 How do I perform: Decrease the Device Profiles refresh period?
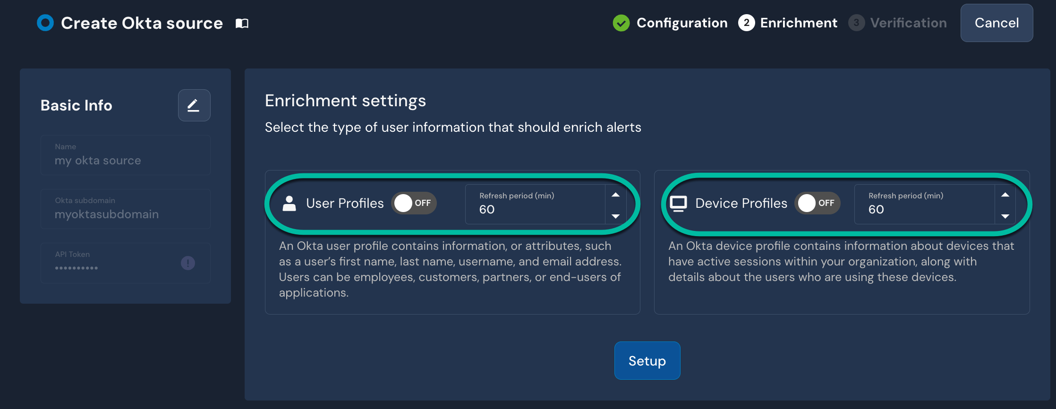[x=1005, y=216]
